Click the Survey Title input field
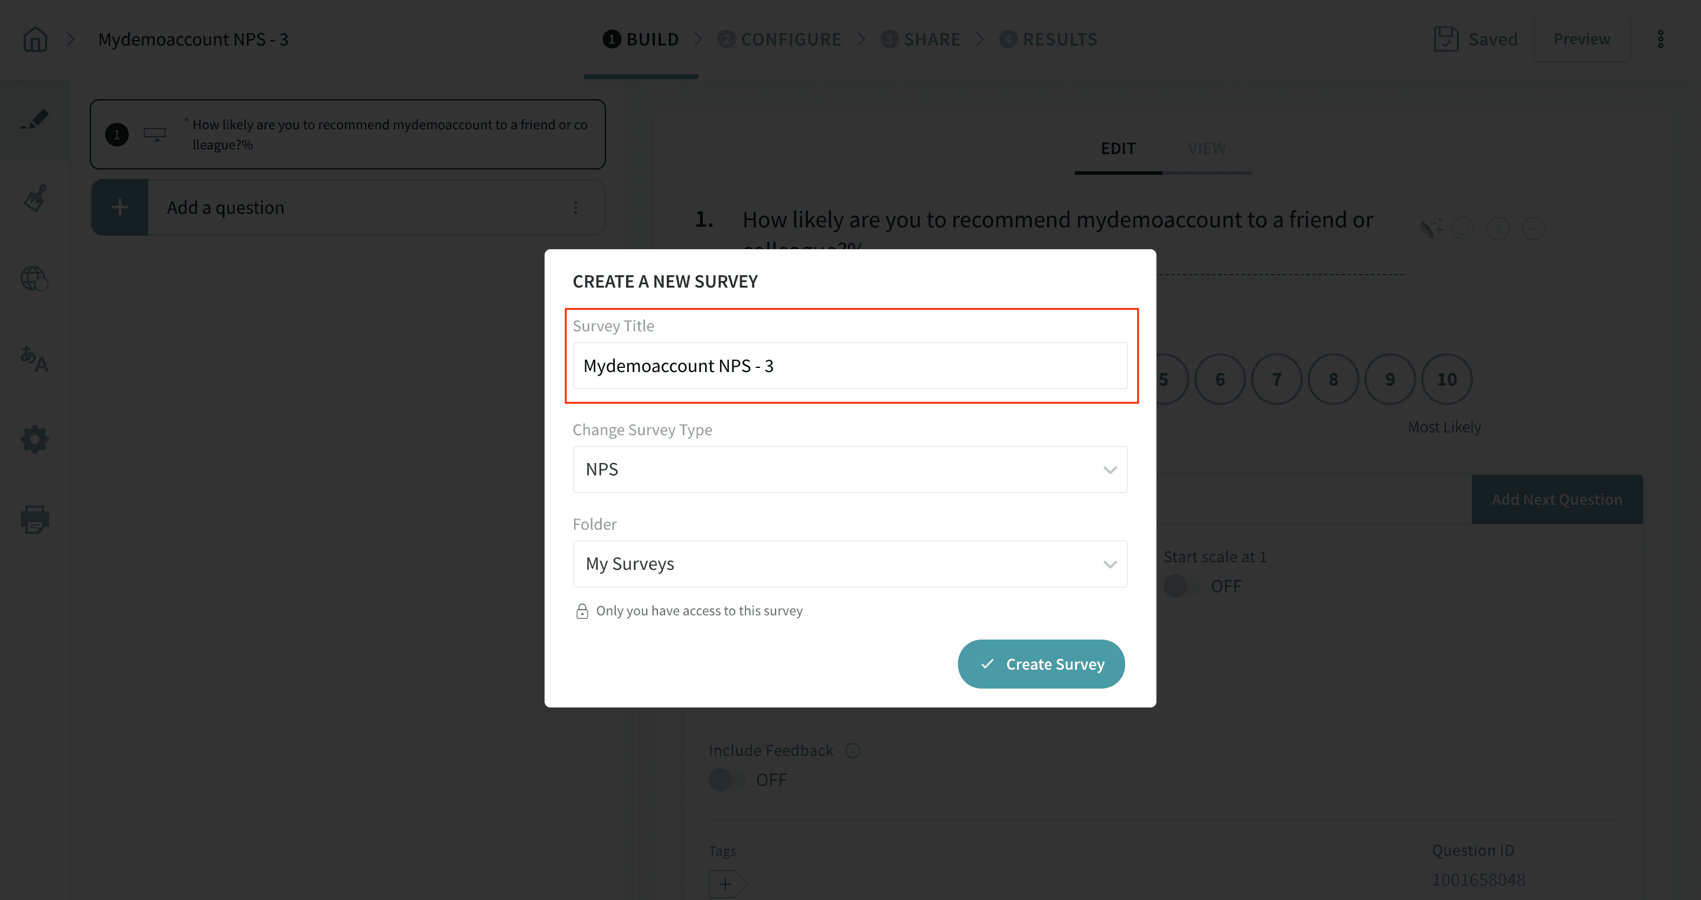 click(850, 366)
